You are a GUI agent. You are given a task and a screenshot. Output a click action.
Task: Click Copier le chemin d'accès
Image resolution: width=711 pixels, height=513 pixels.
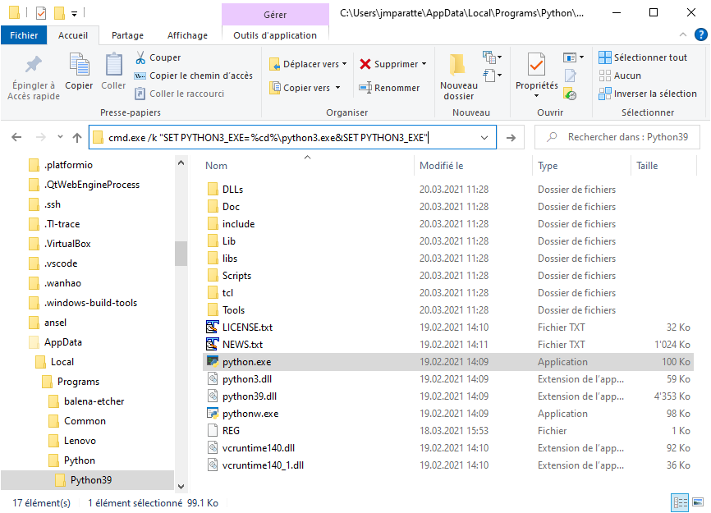194,76
